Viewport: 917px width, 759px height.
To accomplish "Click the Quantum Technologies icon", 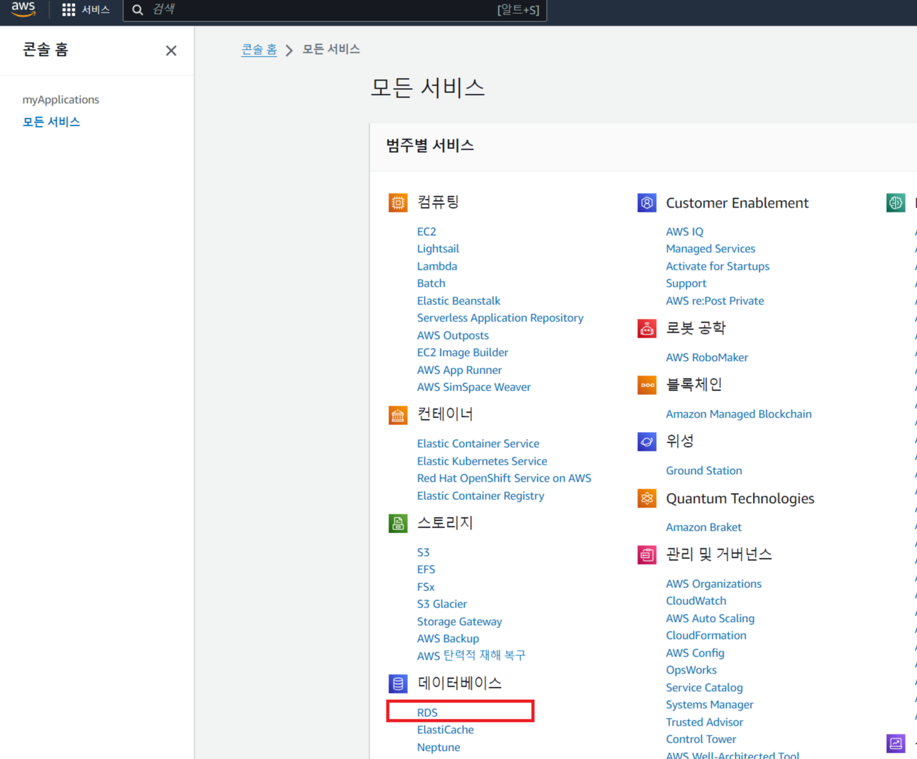I will click(647, 498).
